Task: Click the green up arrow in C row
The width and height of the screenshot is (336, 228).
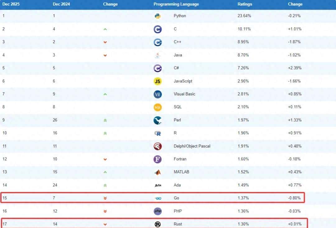Action: 105,29
